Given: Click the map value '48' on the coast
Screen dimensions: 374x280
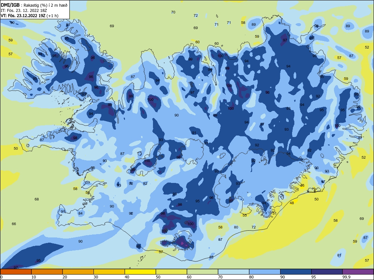Looking at the screenshot, I should [292, 203].
